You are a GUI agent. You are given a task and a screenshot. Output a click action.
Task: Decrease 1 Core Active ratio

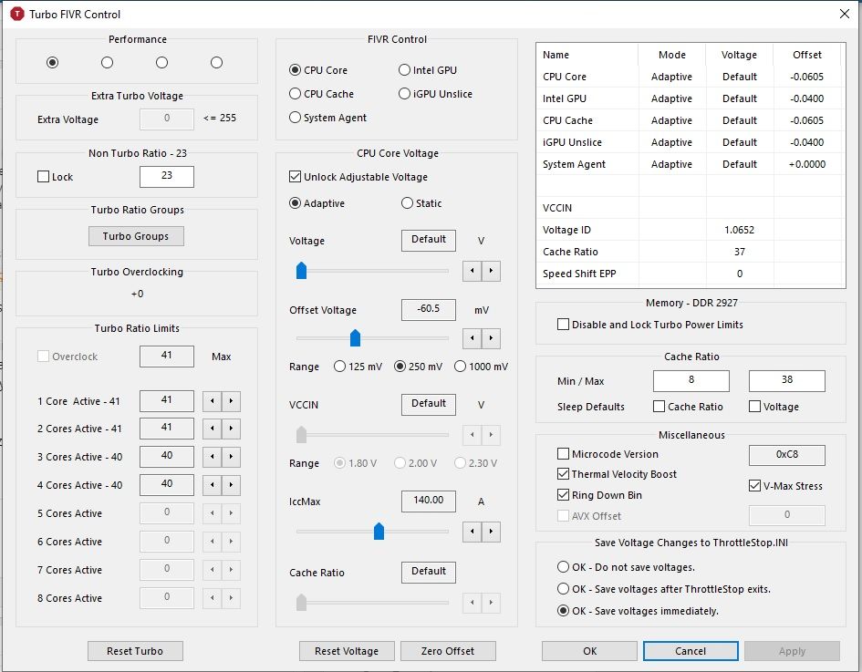[213, 401]
